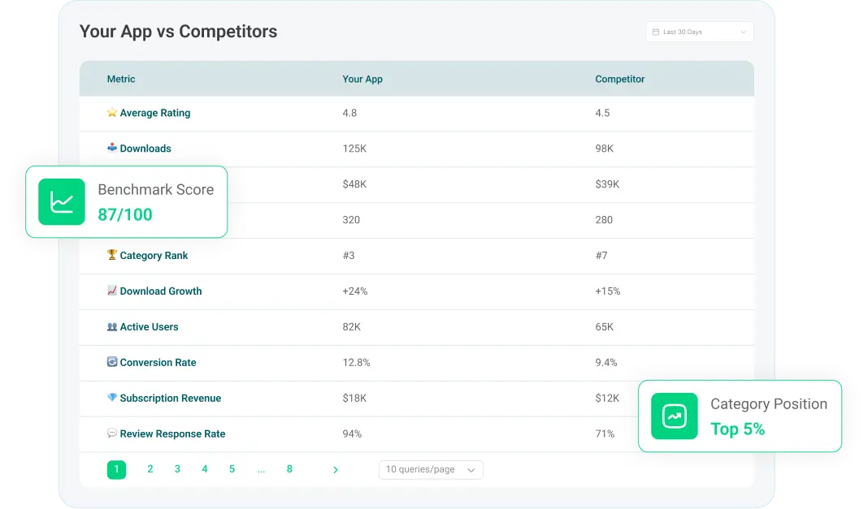
Task: Go to page 5
Action: coord(232,469)
